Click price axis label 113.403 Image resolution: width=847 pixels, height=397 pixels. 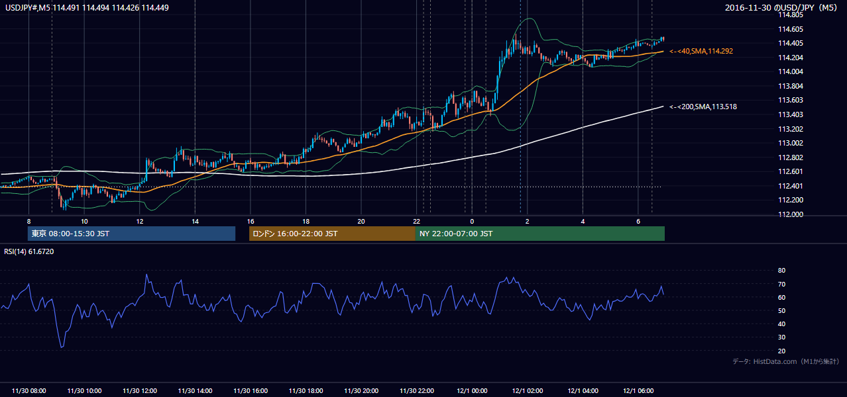(x=792, y=114)
